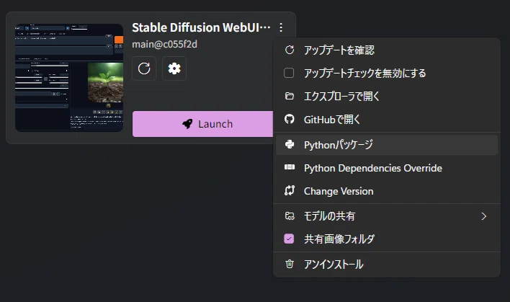The width and height of the screenshot is (510, 302).
Task: Click the GitHub logo icon in the menu
Action: 289,119
